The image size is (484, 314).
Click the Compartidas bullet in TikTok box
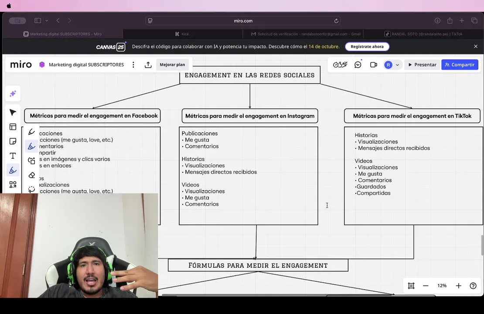point(372,193)
